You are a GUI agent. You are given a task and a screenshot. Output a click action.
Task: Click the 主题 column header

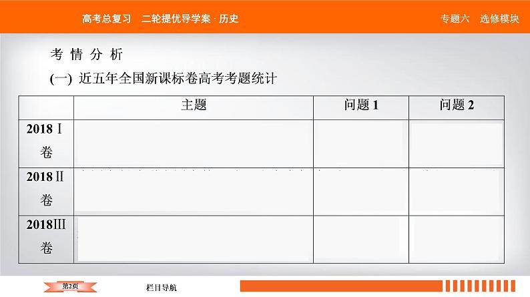point(194,105)
